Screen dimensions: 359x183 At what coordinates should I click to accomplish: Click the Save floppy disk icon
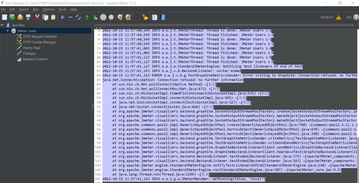[x=28, y=17]
